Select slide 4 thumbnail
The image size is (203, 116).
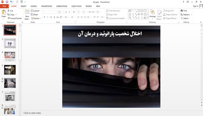[x=10, y=57]
